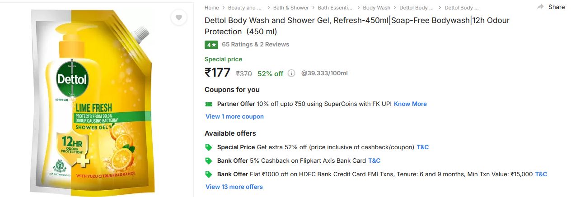Open Bath & Shower breadcrumb category
The width and height of the screenshot is (571, 197).
pos(291,8)
